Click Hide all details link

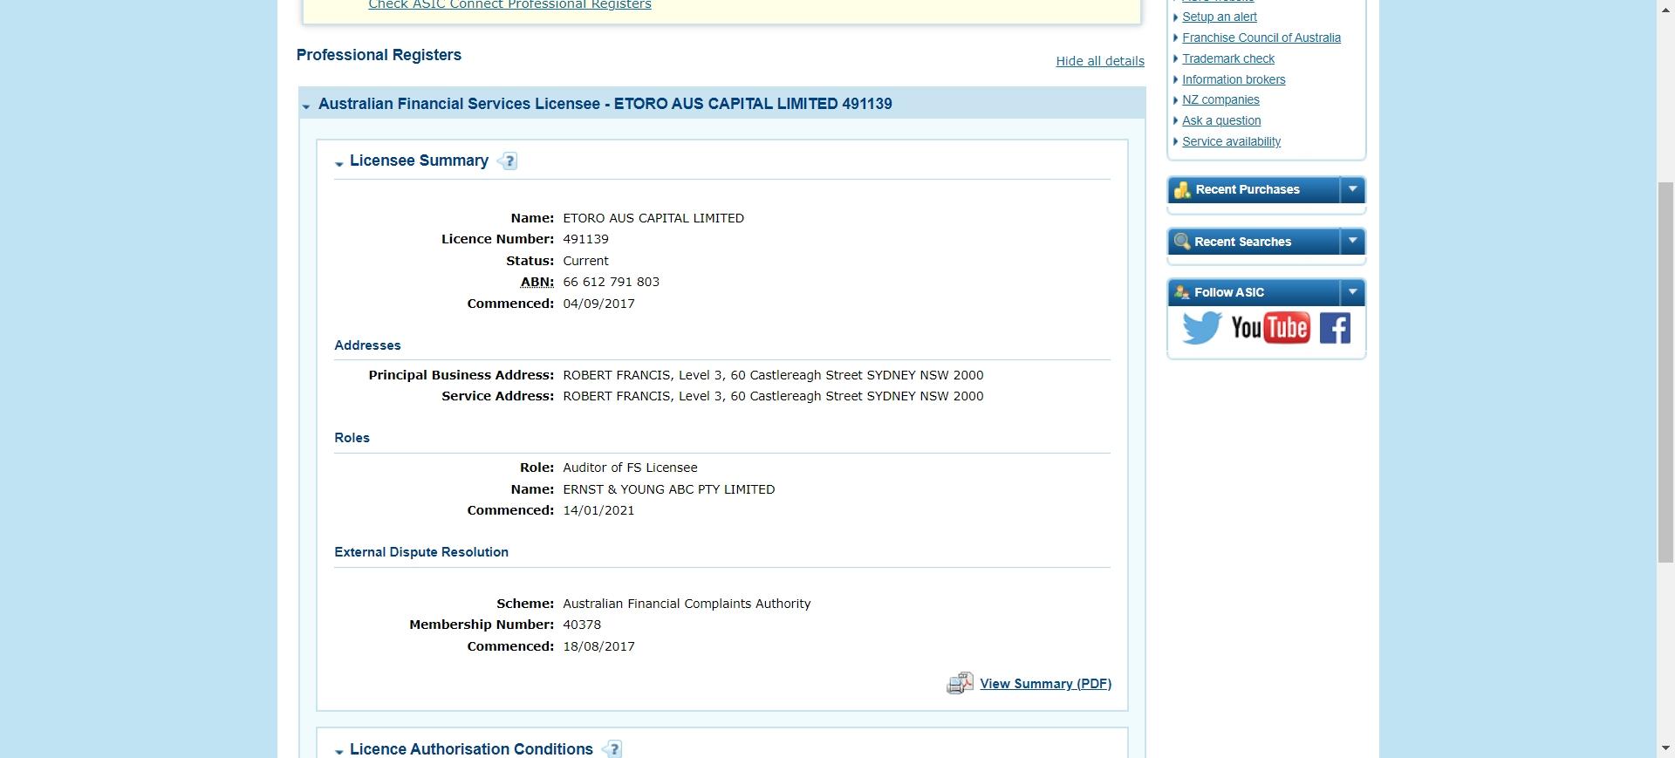point(1100,61)
